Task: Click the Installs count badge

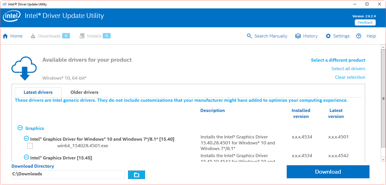Action: click(x=107, y=36)
